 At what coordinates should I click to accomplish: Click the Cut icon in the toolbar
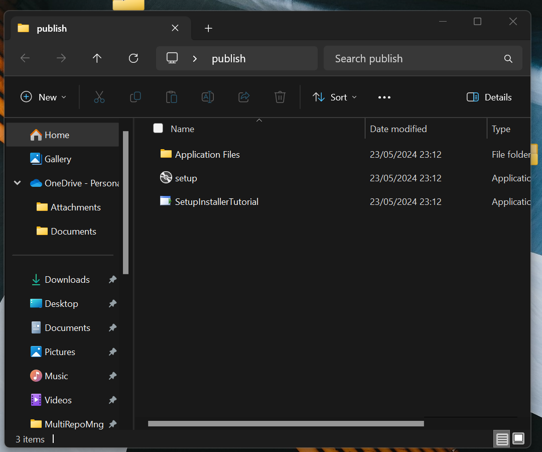click(x=99, y=97)
